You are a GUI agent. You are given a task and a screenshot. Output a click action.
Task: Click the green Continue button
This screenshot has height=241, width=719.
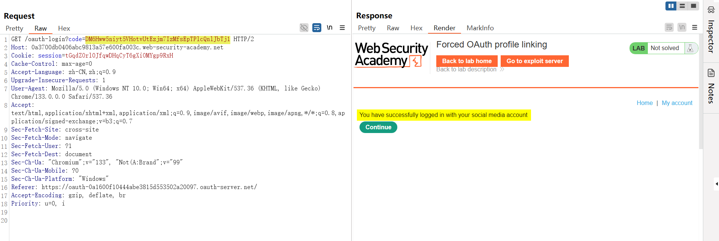(378, 127)
